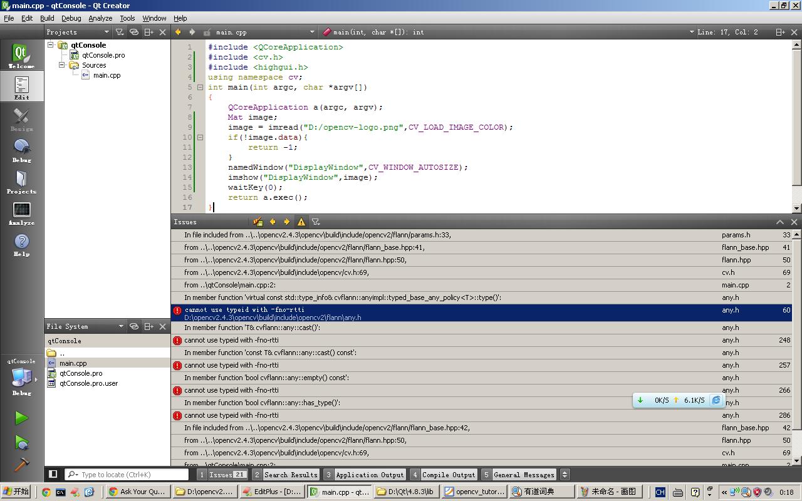Collapse the Sources folder node
This screenshot has height=501, width=802.
click(62, 65)
